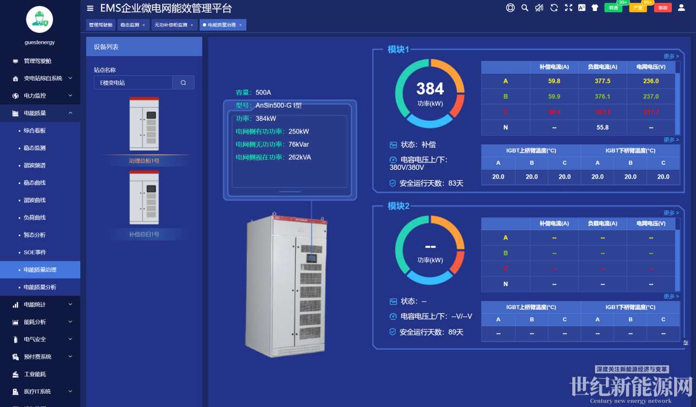Switch language with the translate icon
696x407 pixels.
pyautogui.click(x=582, y=8)
